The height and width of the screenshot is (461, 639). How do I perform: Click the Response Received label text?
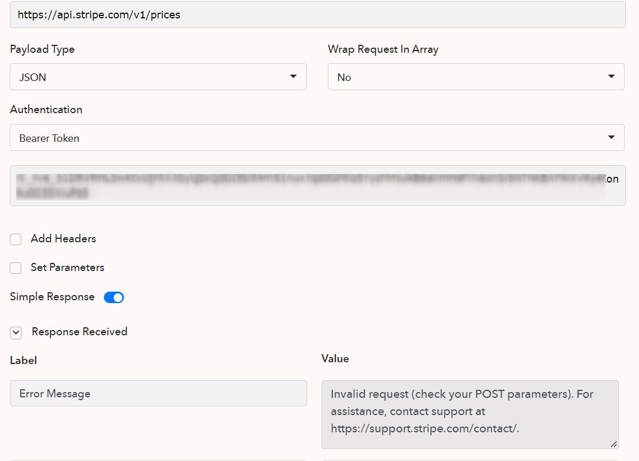pyautogui.click(x=79, y=332)
